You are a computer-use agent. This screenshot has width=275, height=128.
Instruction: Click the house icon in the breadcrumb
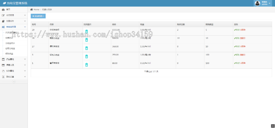coord(31,10)
